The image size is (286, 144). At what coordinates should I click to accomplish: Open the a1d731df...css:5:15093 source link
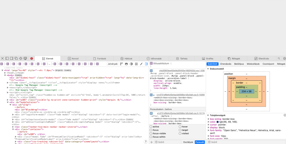tap(181, 95)
